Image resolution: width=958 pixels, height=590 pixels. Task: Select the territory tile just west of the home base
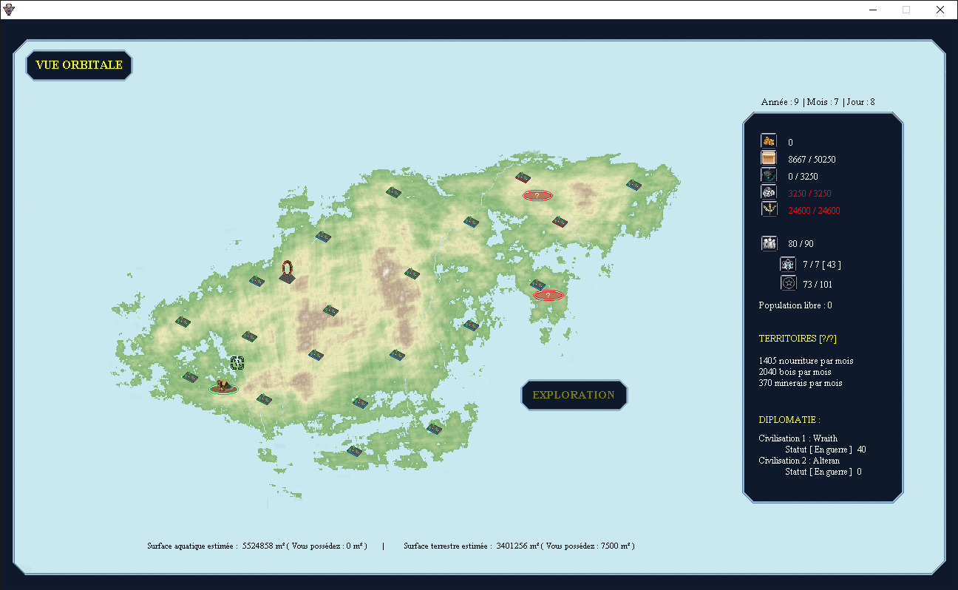pyautogui.click(x=190, y=377)
